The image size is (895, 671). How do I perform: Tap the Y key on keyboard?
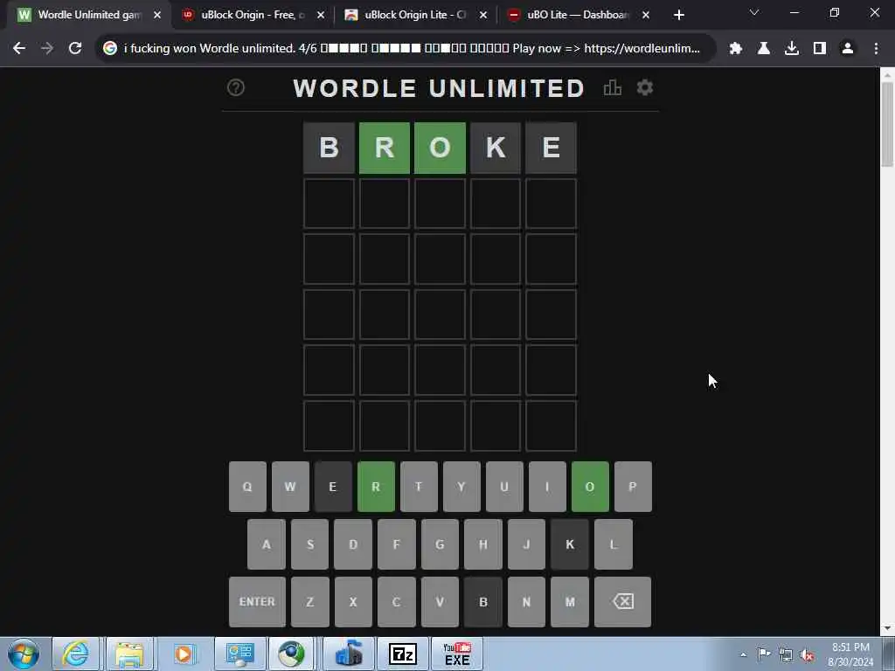pos(461,487)
